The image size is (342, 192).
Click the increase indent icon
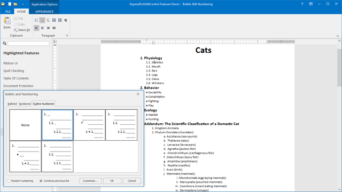(60, 20)
